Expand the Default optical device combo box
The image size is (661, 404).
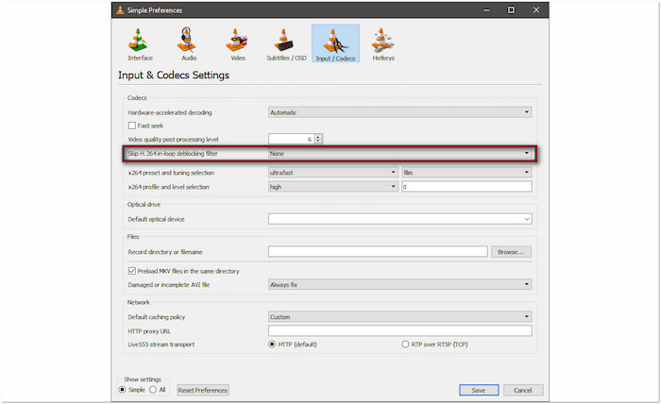(x=399, y=219)
